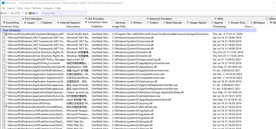Open the File menu
The height and width of the screenshot is (129, 276).
[3, 8]
